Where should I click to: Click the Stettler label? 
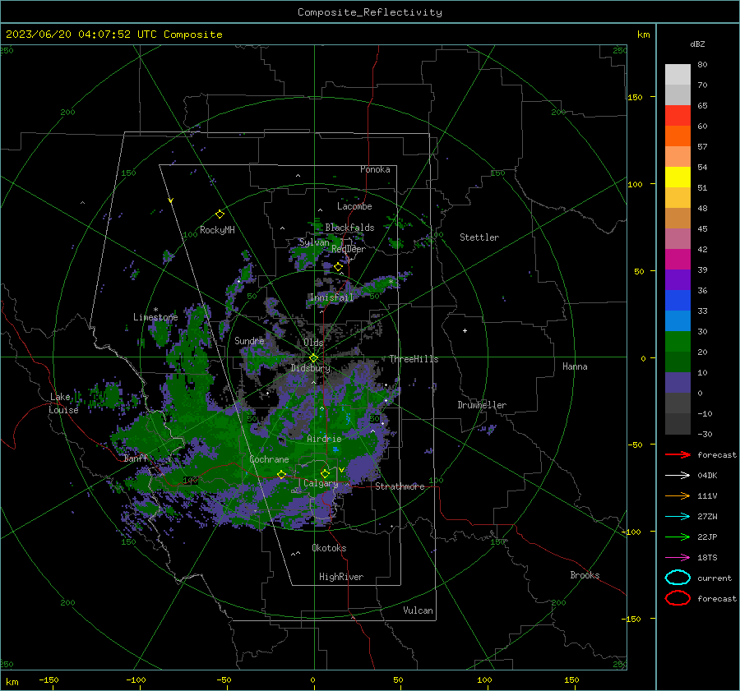click(x=479, y=237)
